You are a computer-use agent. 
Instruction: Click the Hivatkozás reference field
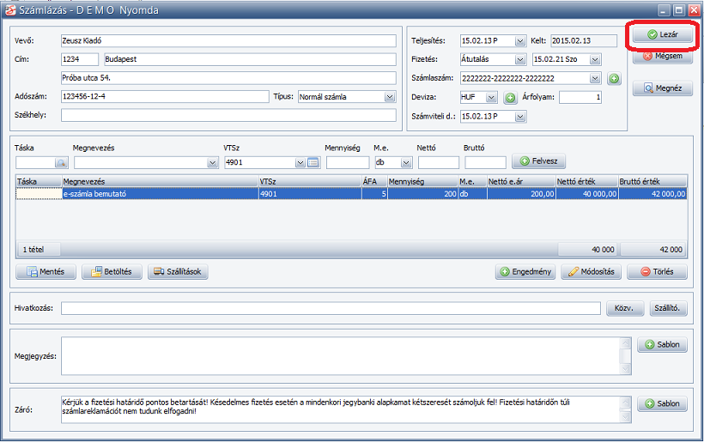331,308
